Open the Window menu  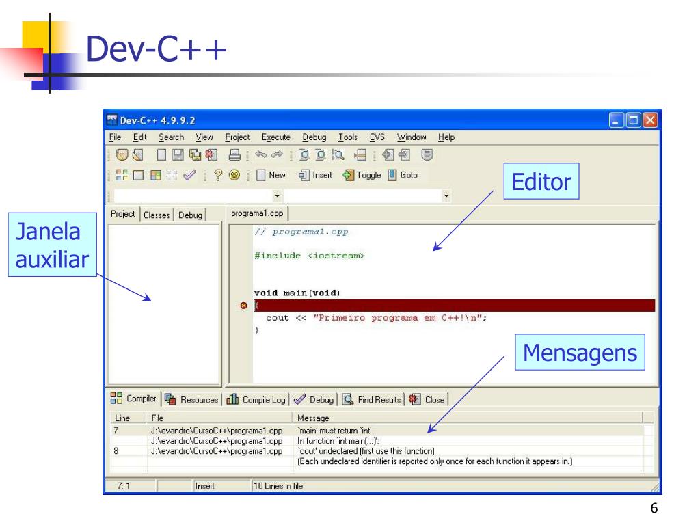412,137
